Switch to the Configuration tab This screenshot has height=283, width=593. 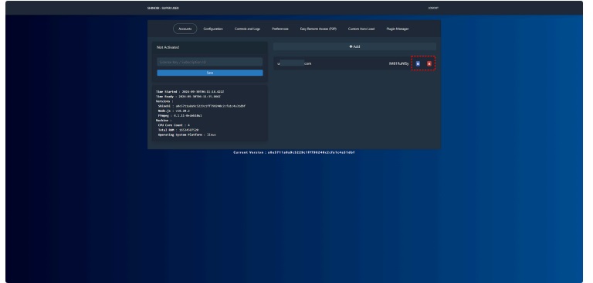213,29
